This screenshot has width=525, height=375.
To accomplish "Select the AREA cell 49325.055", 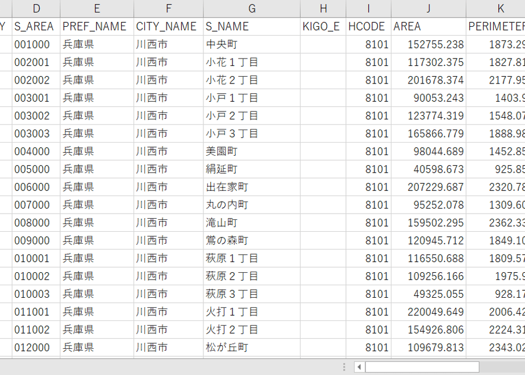I will [x=428, y=294].
